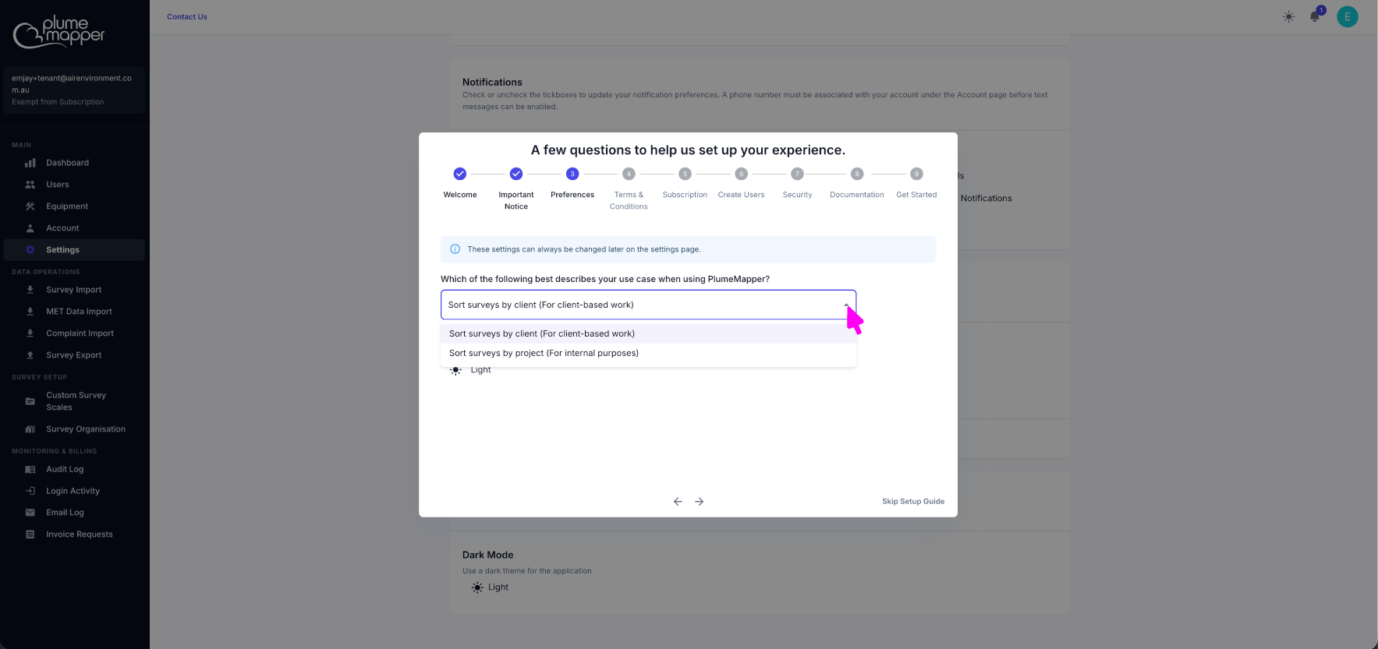Go to previous setup step arrow
The height and width of the screenshot is (649, 1378).
click(678, 502)
